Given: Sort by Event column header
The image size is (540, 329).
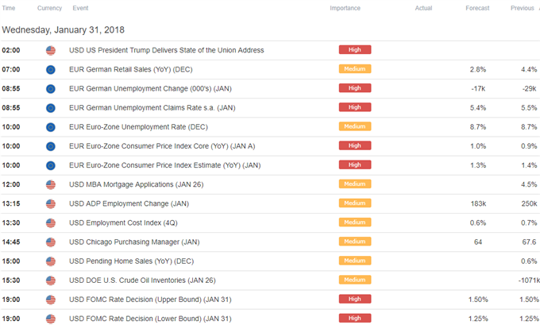Looking at the screenshot, I should [x=80, y=8].
